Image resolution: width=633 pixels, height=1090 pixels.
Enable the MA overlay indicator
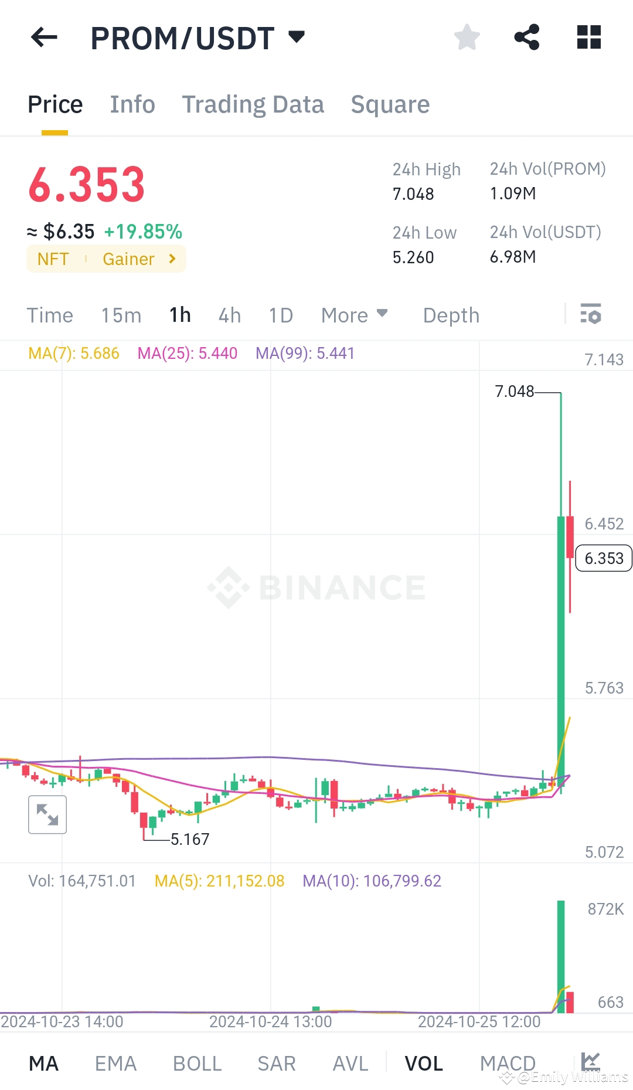tap(43, 1063)
